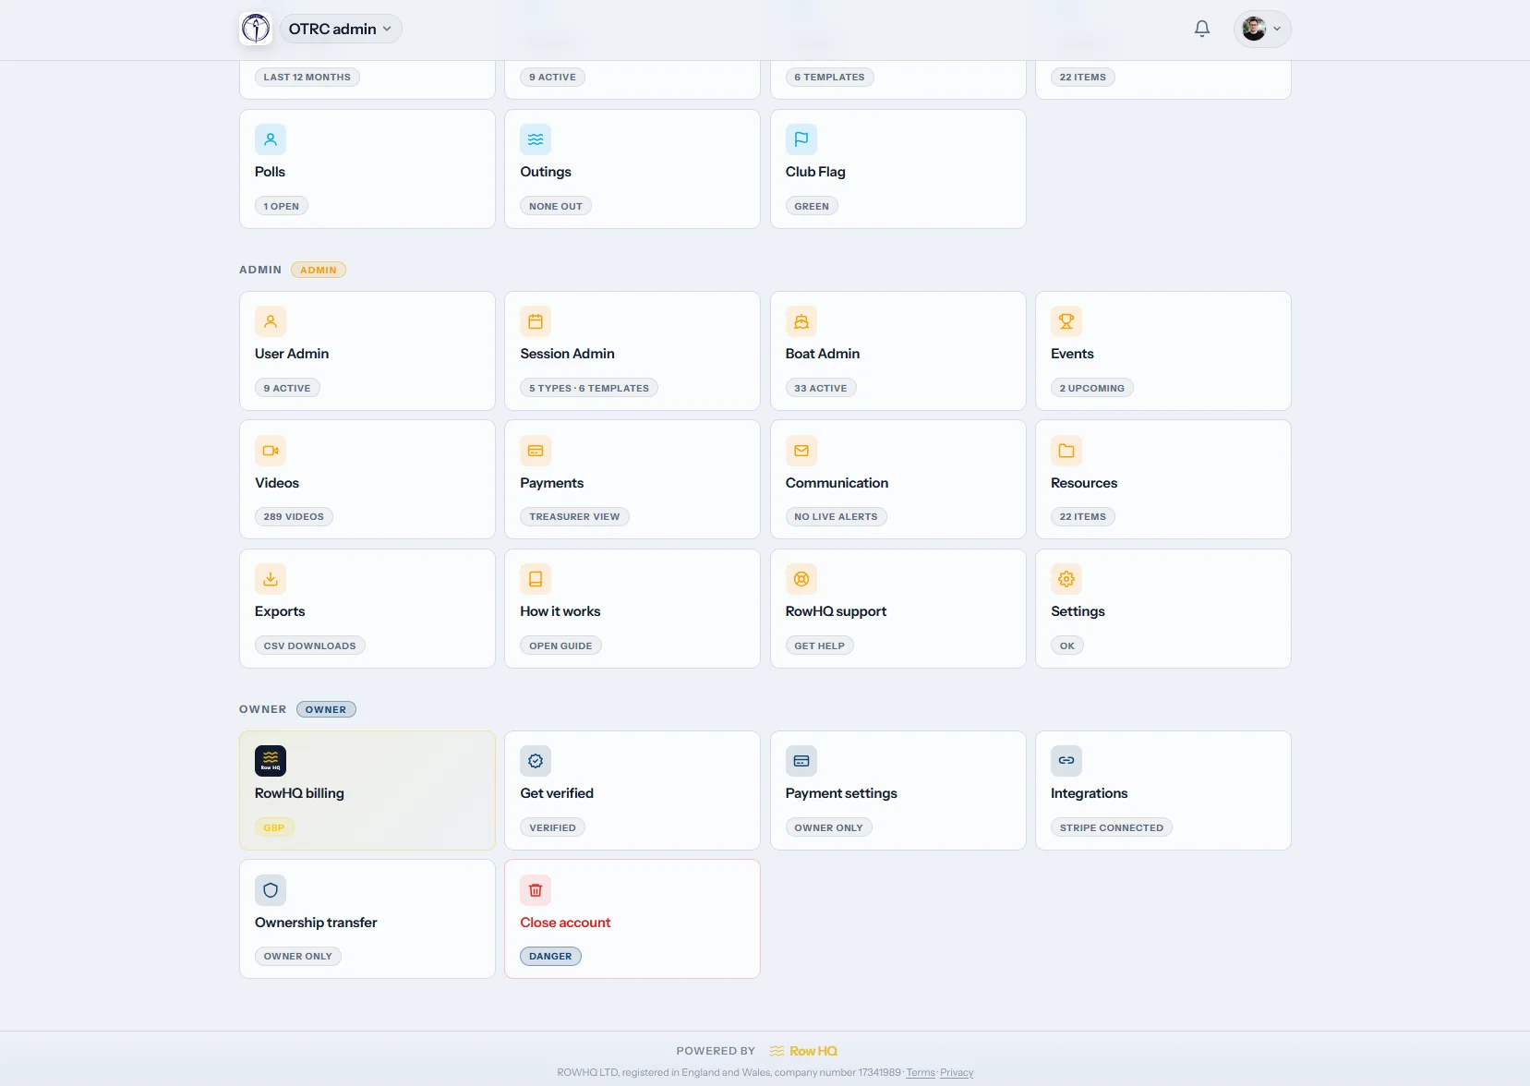
Task: Click the DANGER badge
Action: click(x=550, y=957)
